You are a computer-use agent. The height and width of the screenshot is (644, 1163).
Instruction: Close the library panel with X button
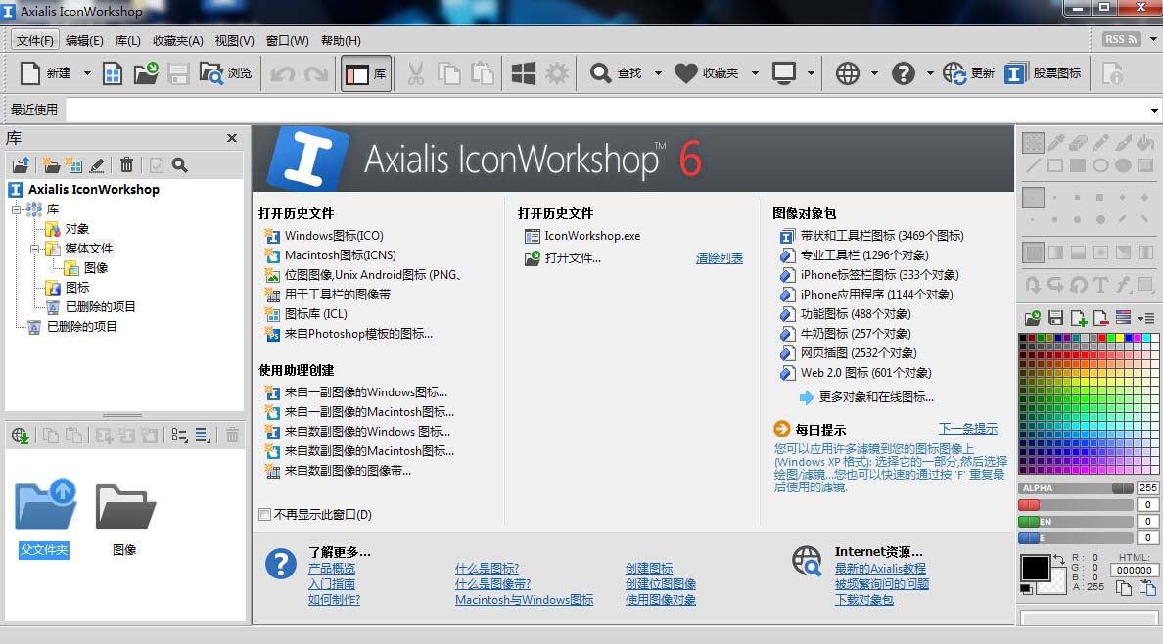232,138
